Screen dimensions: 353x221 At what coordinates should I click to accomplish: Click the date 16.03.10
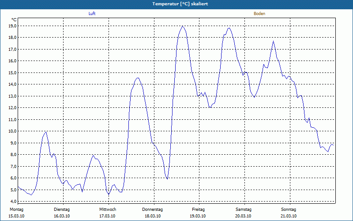click(62, 216)
